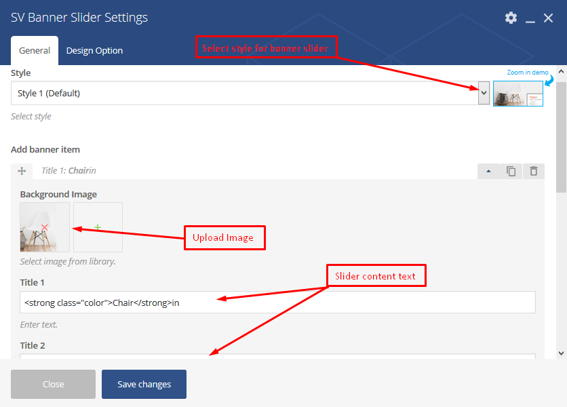Add a new background image
The image size is (567, 407).
[x=98, y=227]
